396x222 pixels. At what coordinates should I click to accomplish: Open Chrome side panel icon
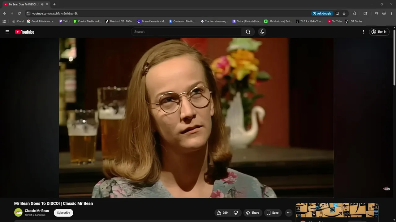pos(365,14)
